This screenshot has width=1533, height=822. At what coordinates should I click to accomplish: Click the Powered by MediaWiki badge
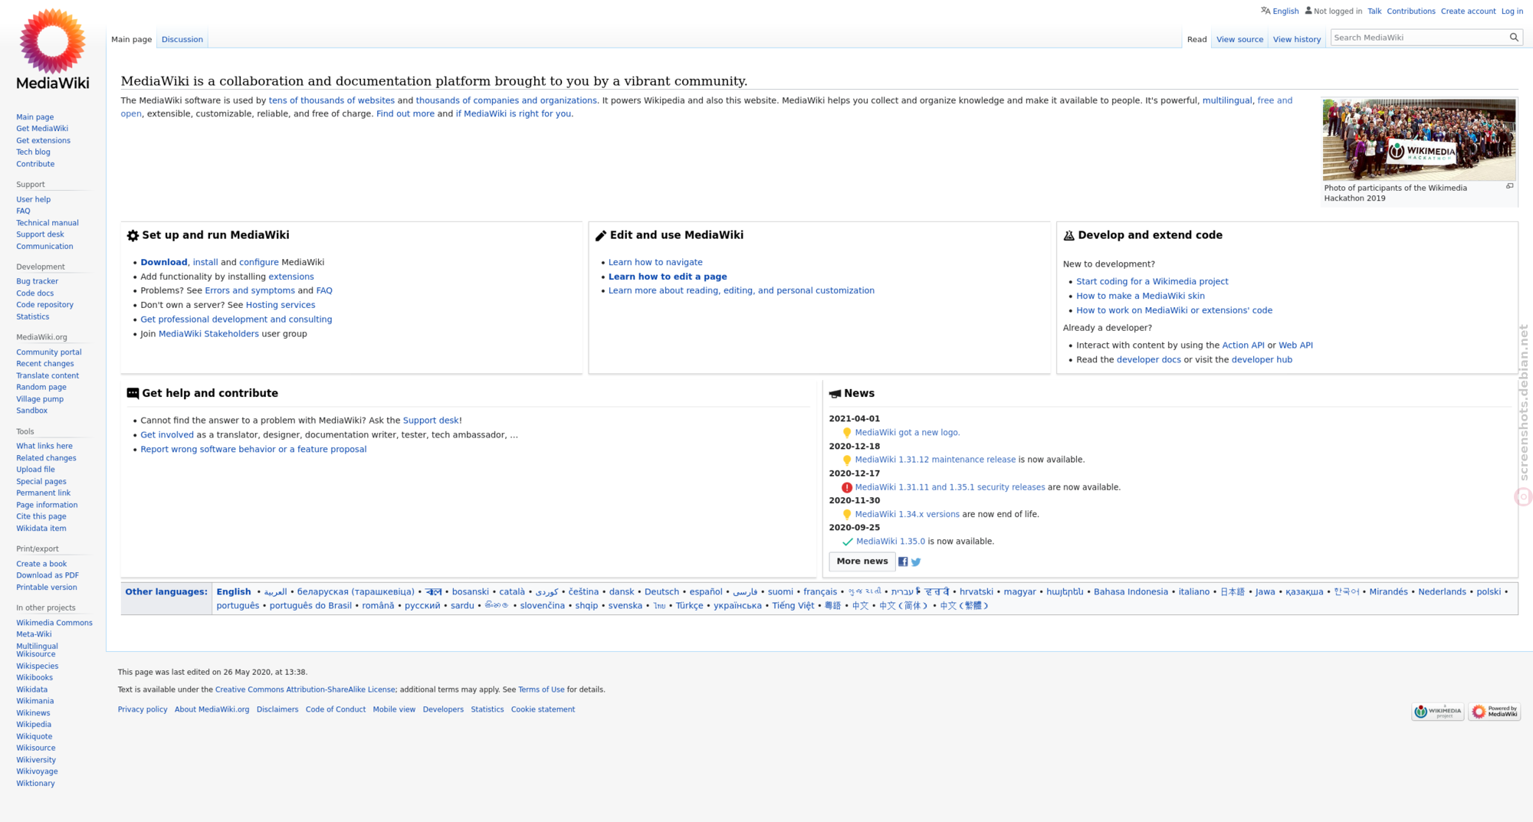(x=1494, y=712)
